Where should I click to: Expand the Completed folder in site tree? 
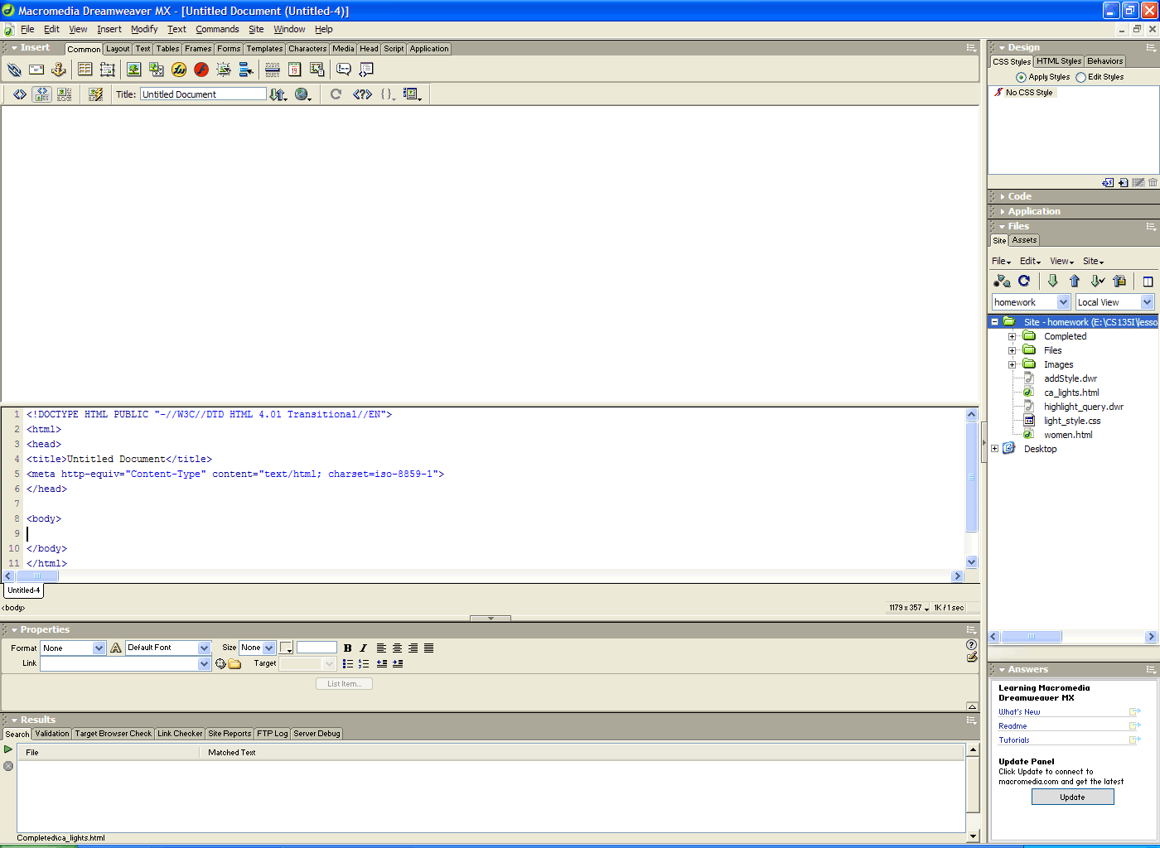click(1012, 336)
